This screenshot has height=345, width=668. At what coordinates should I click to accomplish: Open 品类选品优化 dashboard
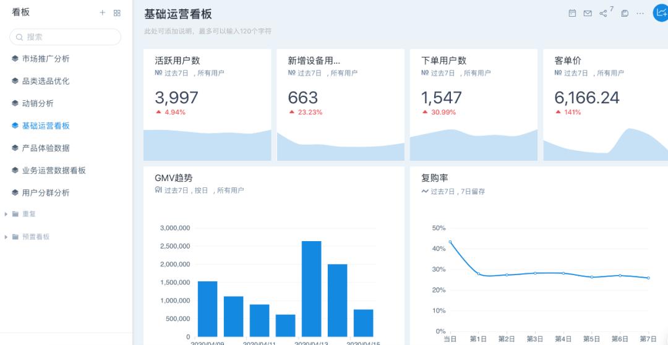tap(46, 81)
